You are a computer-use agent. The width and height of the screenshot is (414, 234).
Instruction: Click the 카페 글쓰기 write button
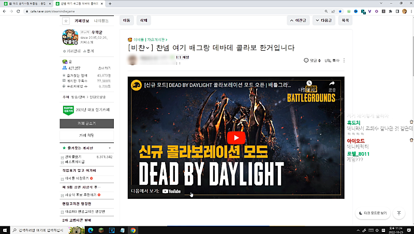(86, 123)
